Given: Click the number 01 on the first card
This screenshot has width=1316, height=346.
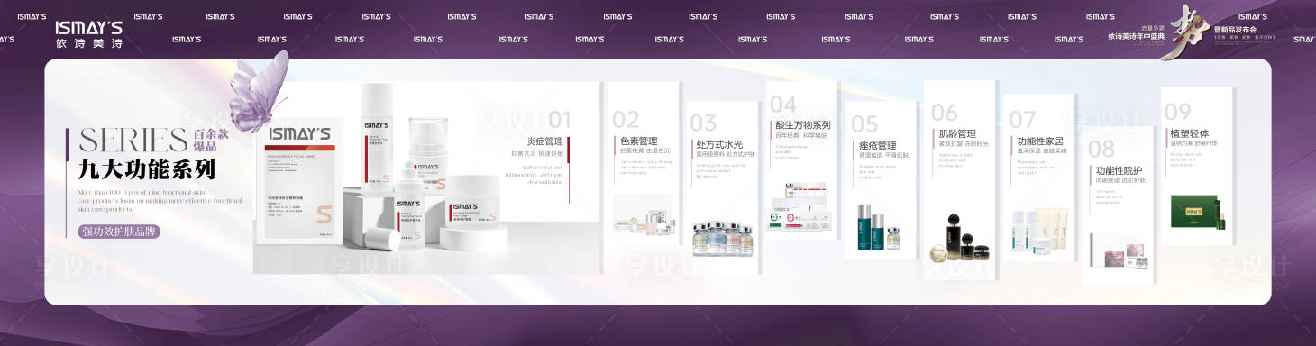Looking at the screenshot, I should click(560, 119).
